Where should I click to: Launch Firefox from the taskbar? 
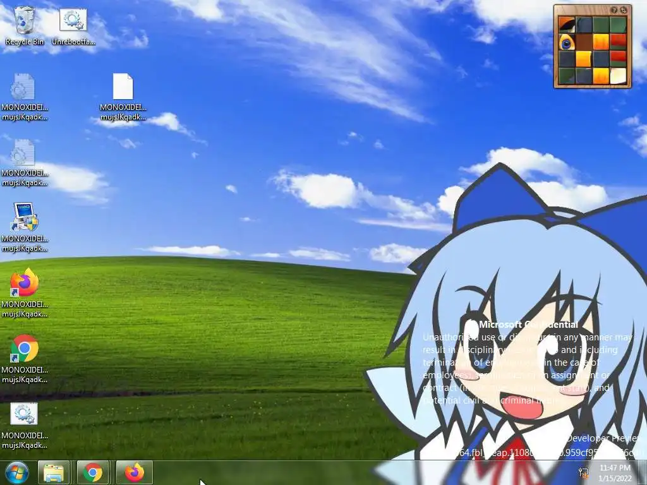coord(135,472)
